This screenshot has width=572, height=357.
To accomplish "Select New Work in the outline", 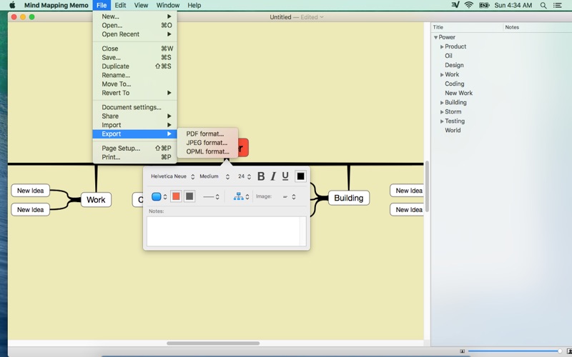I will click(x=458, y=93).
